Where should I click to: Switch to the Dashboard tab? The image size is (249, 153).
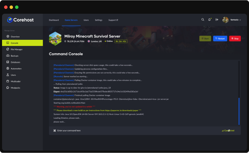tap(54, 20)
